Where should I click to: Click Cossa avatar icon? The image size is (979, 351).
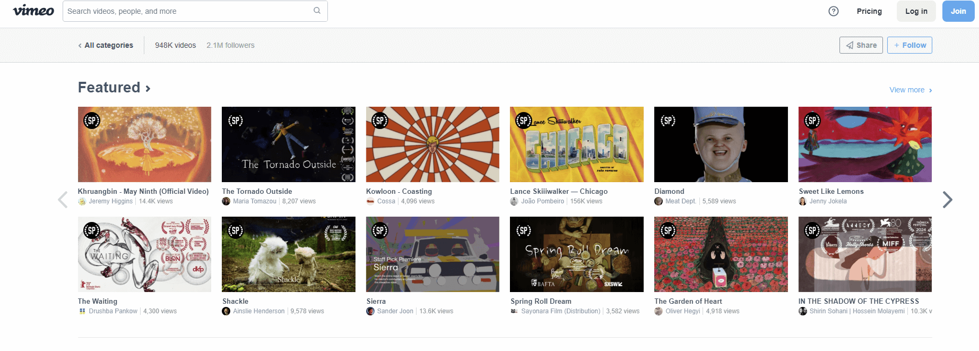[x=370, y=201]
